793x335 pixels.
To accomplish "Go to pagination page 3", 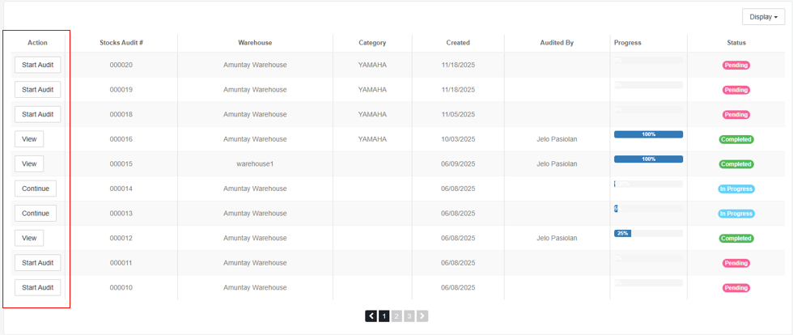I will pos(409,316).
